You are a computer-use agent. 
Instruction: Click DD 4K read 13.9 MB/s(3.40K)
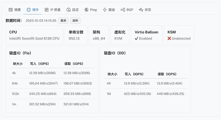(x=169, y=83)
